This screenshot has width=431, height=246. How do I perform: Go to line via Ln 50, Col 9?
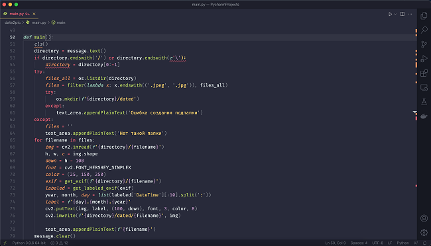[x=336, y=243]
